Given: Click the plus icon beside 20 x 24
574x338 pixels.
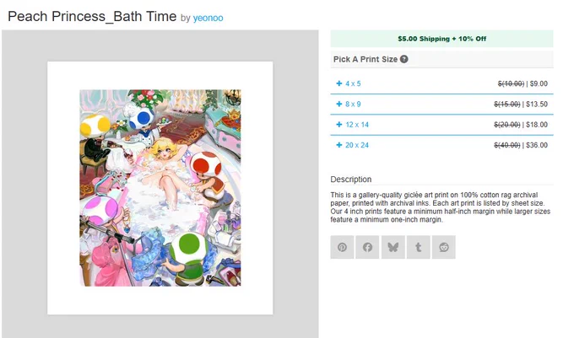Looking at the screenshot, I should coord(339,145).
